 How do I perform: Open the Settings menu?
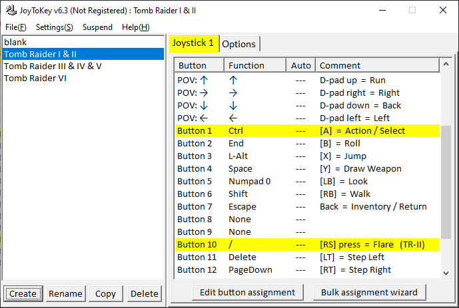54,27
